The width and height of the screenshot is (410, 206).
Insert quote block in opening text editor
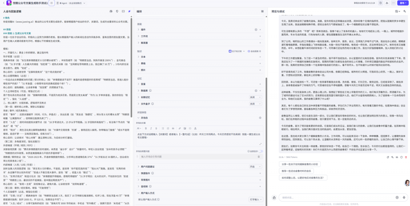click(x=173, y=128)
